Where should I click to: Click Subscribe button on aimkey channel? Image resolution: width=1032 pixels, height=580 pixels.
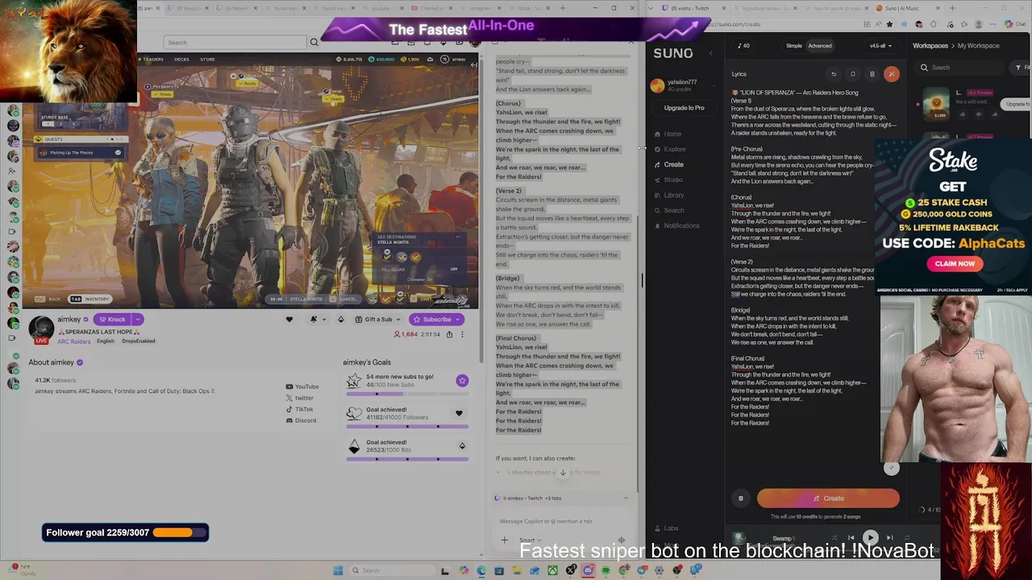436,319
